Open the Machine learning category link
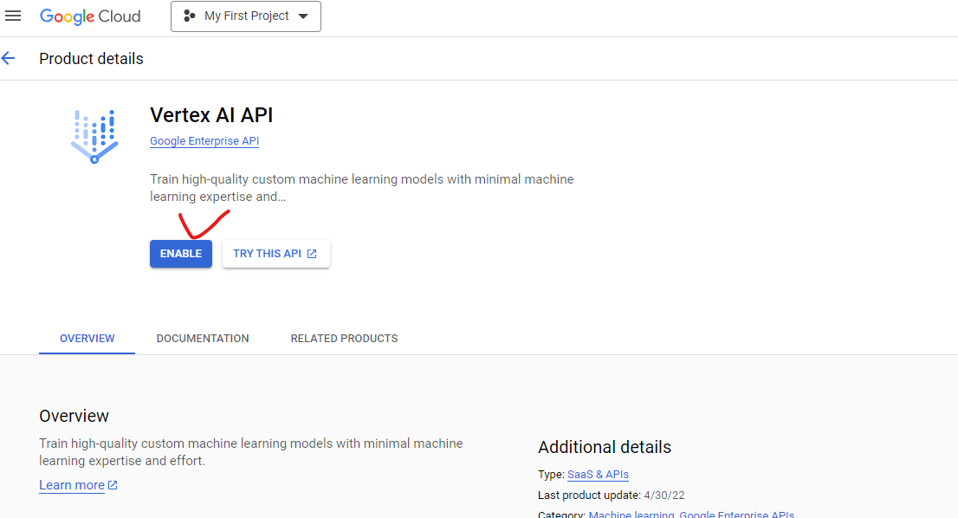958x518 pixels. 631,514
